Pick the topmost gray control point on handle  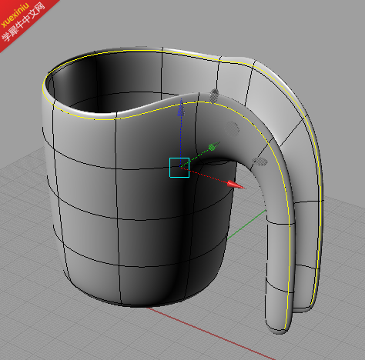click(x=214, y=95)
